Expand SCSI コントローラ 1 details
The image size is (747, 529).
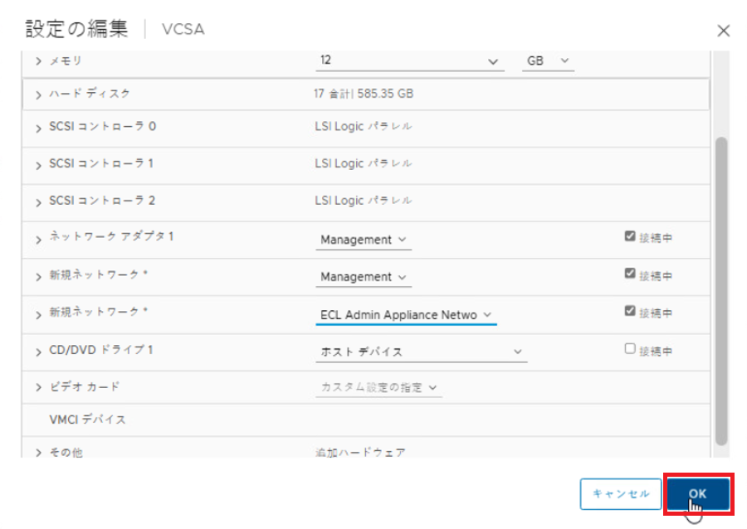(x=39, y=164)
